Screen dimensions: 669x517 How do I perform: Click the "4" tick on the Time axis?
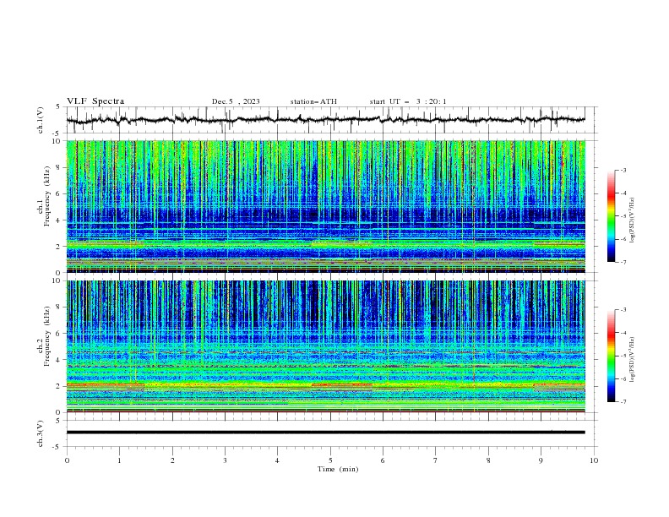[278, 460]
